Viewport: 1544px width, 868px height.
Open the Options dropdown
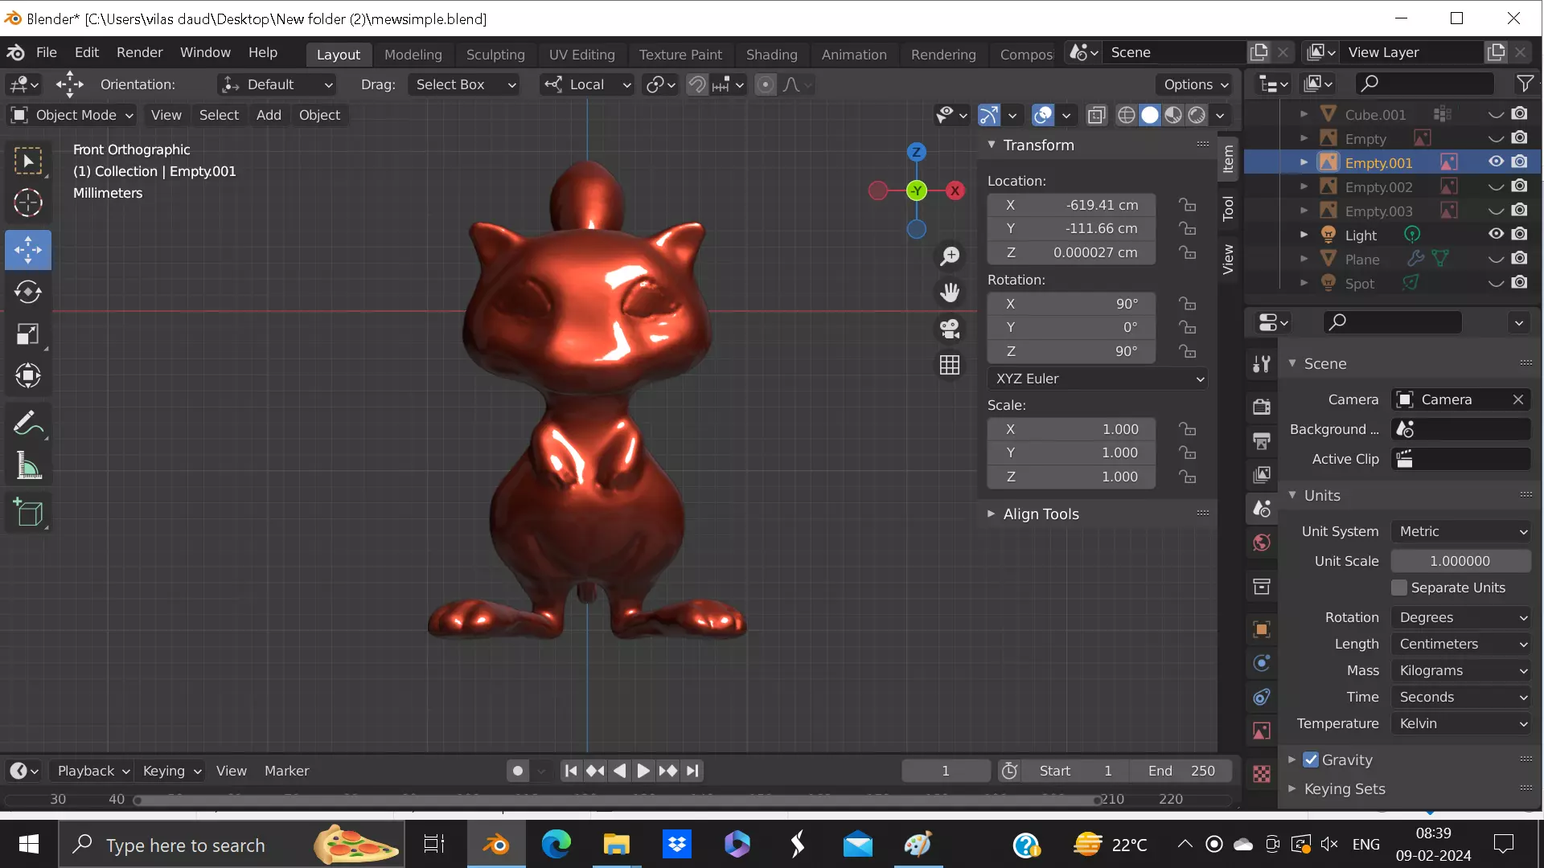1195,84
